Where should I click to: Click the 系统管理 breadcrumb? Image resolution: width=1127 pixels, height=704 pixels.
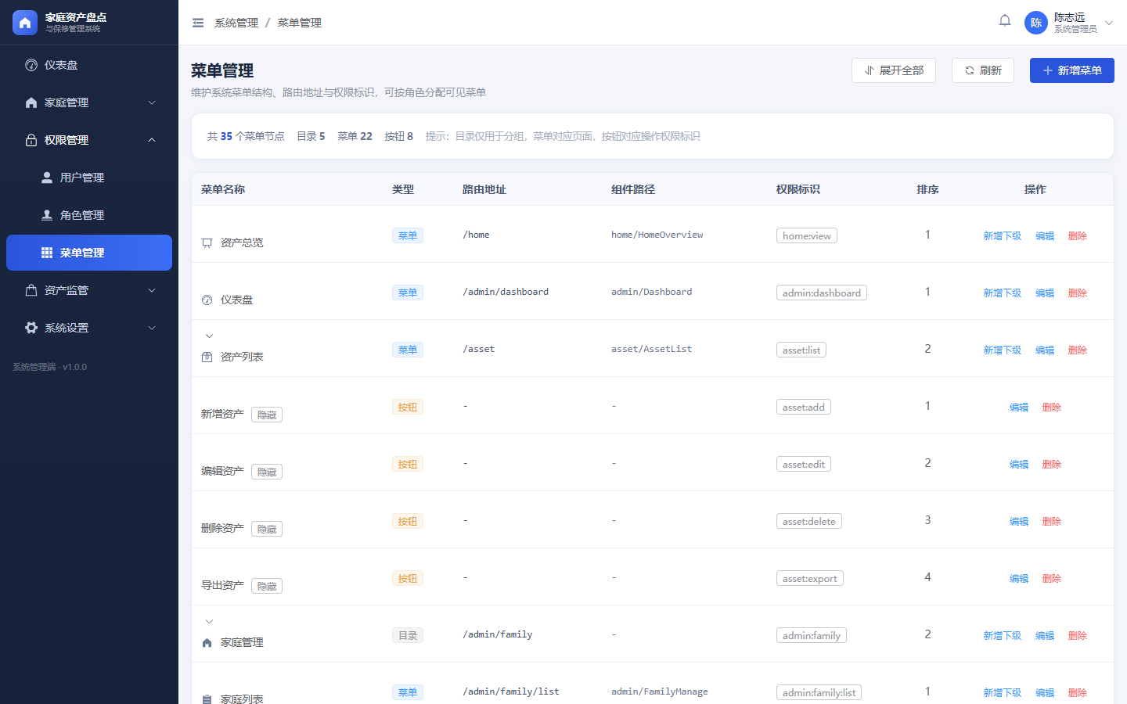(236, 23)
